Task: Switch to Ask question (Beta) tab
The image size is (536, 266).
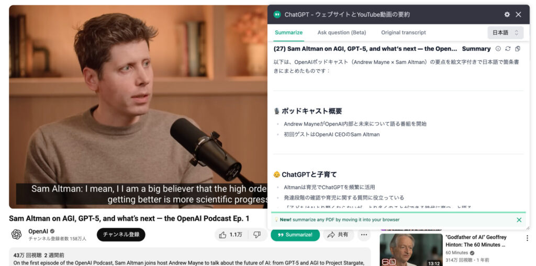Action: [x=341, y=32]
